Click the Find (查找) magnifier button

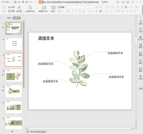105,2
